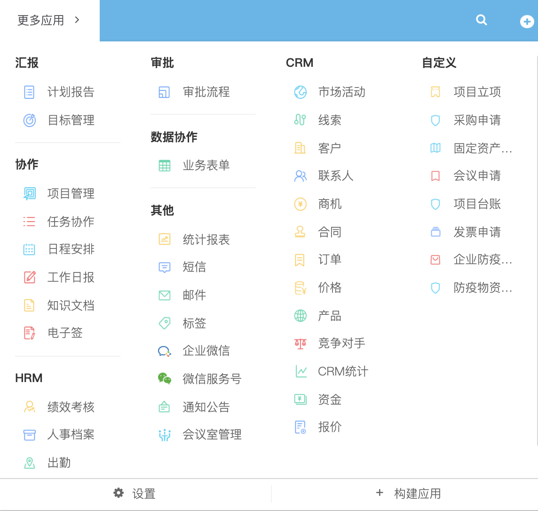Click the 统计报表 chart icon
The image size is (538, 511).
click(164, 239)
